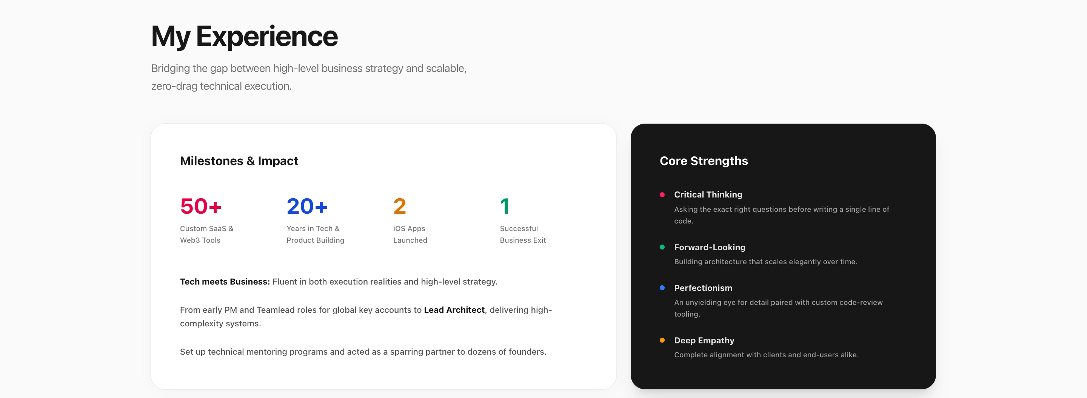Click the red 50+ statistic
Viewport: 1087px width, 398px height.
(201, 207)
